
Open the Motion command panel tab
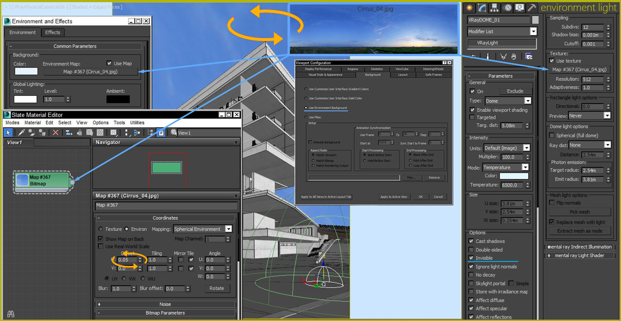pos(507,7)
